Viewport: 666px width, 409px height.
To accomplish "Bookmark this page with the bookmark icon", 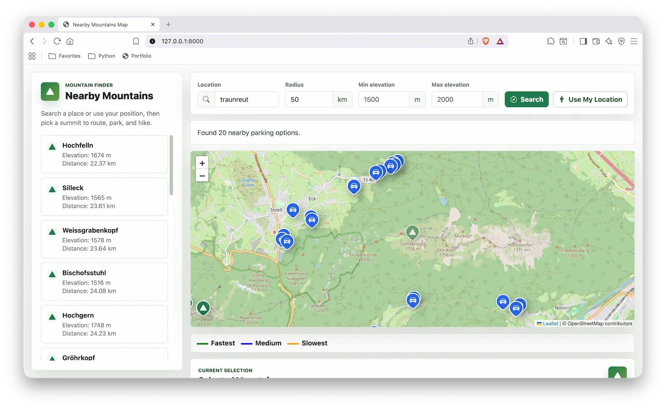I will [x=136, y=41].
